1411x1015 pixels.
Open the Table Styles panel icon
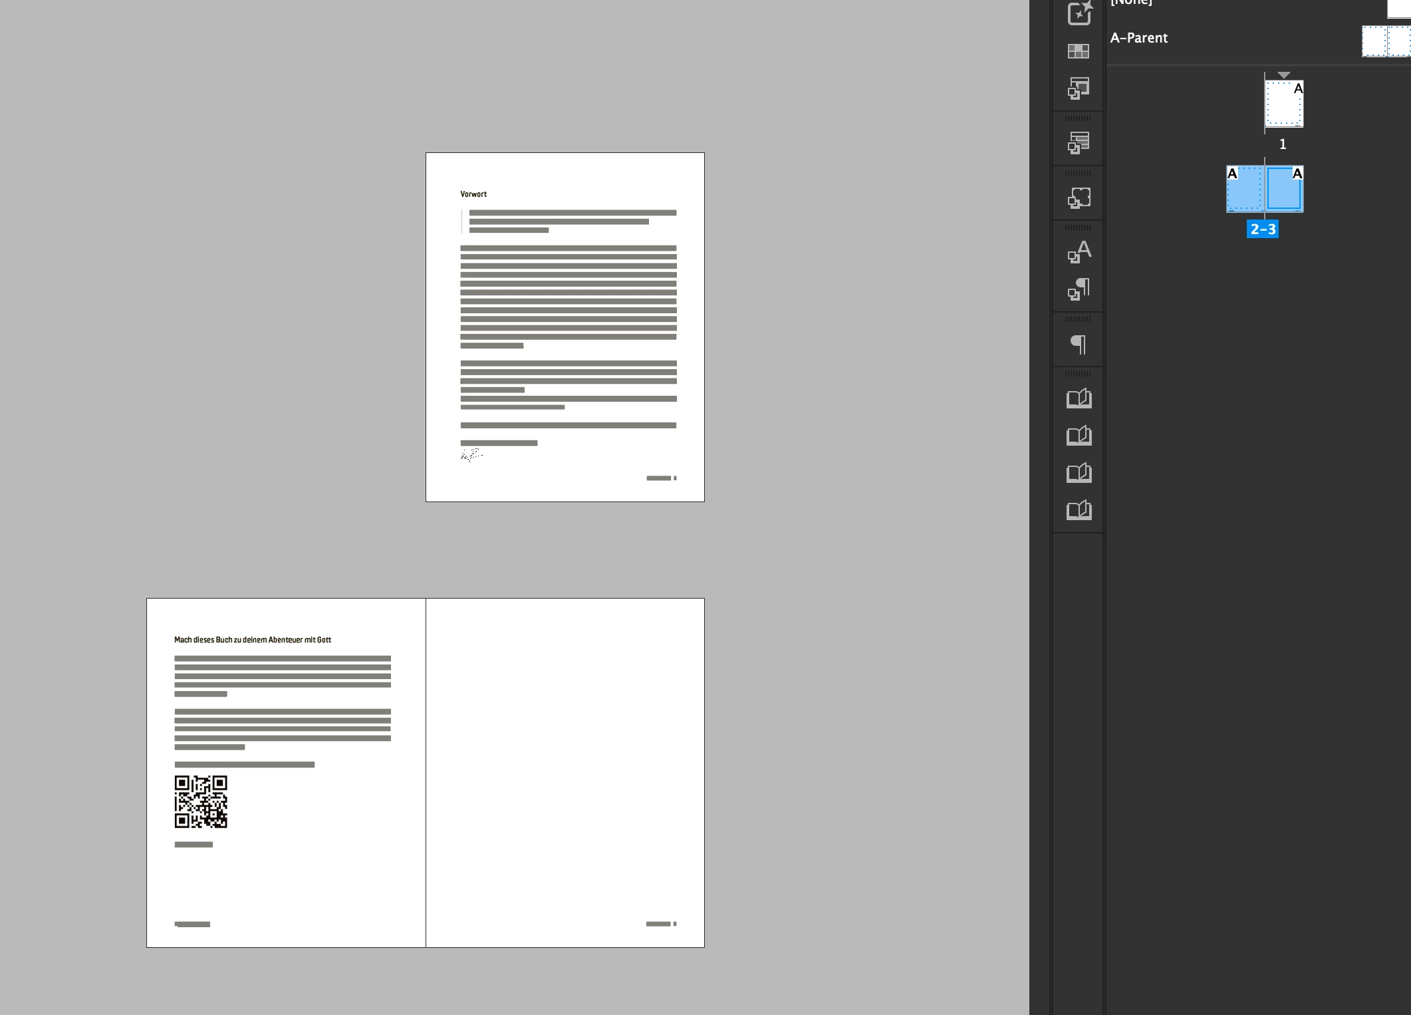click(1079, 142)
